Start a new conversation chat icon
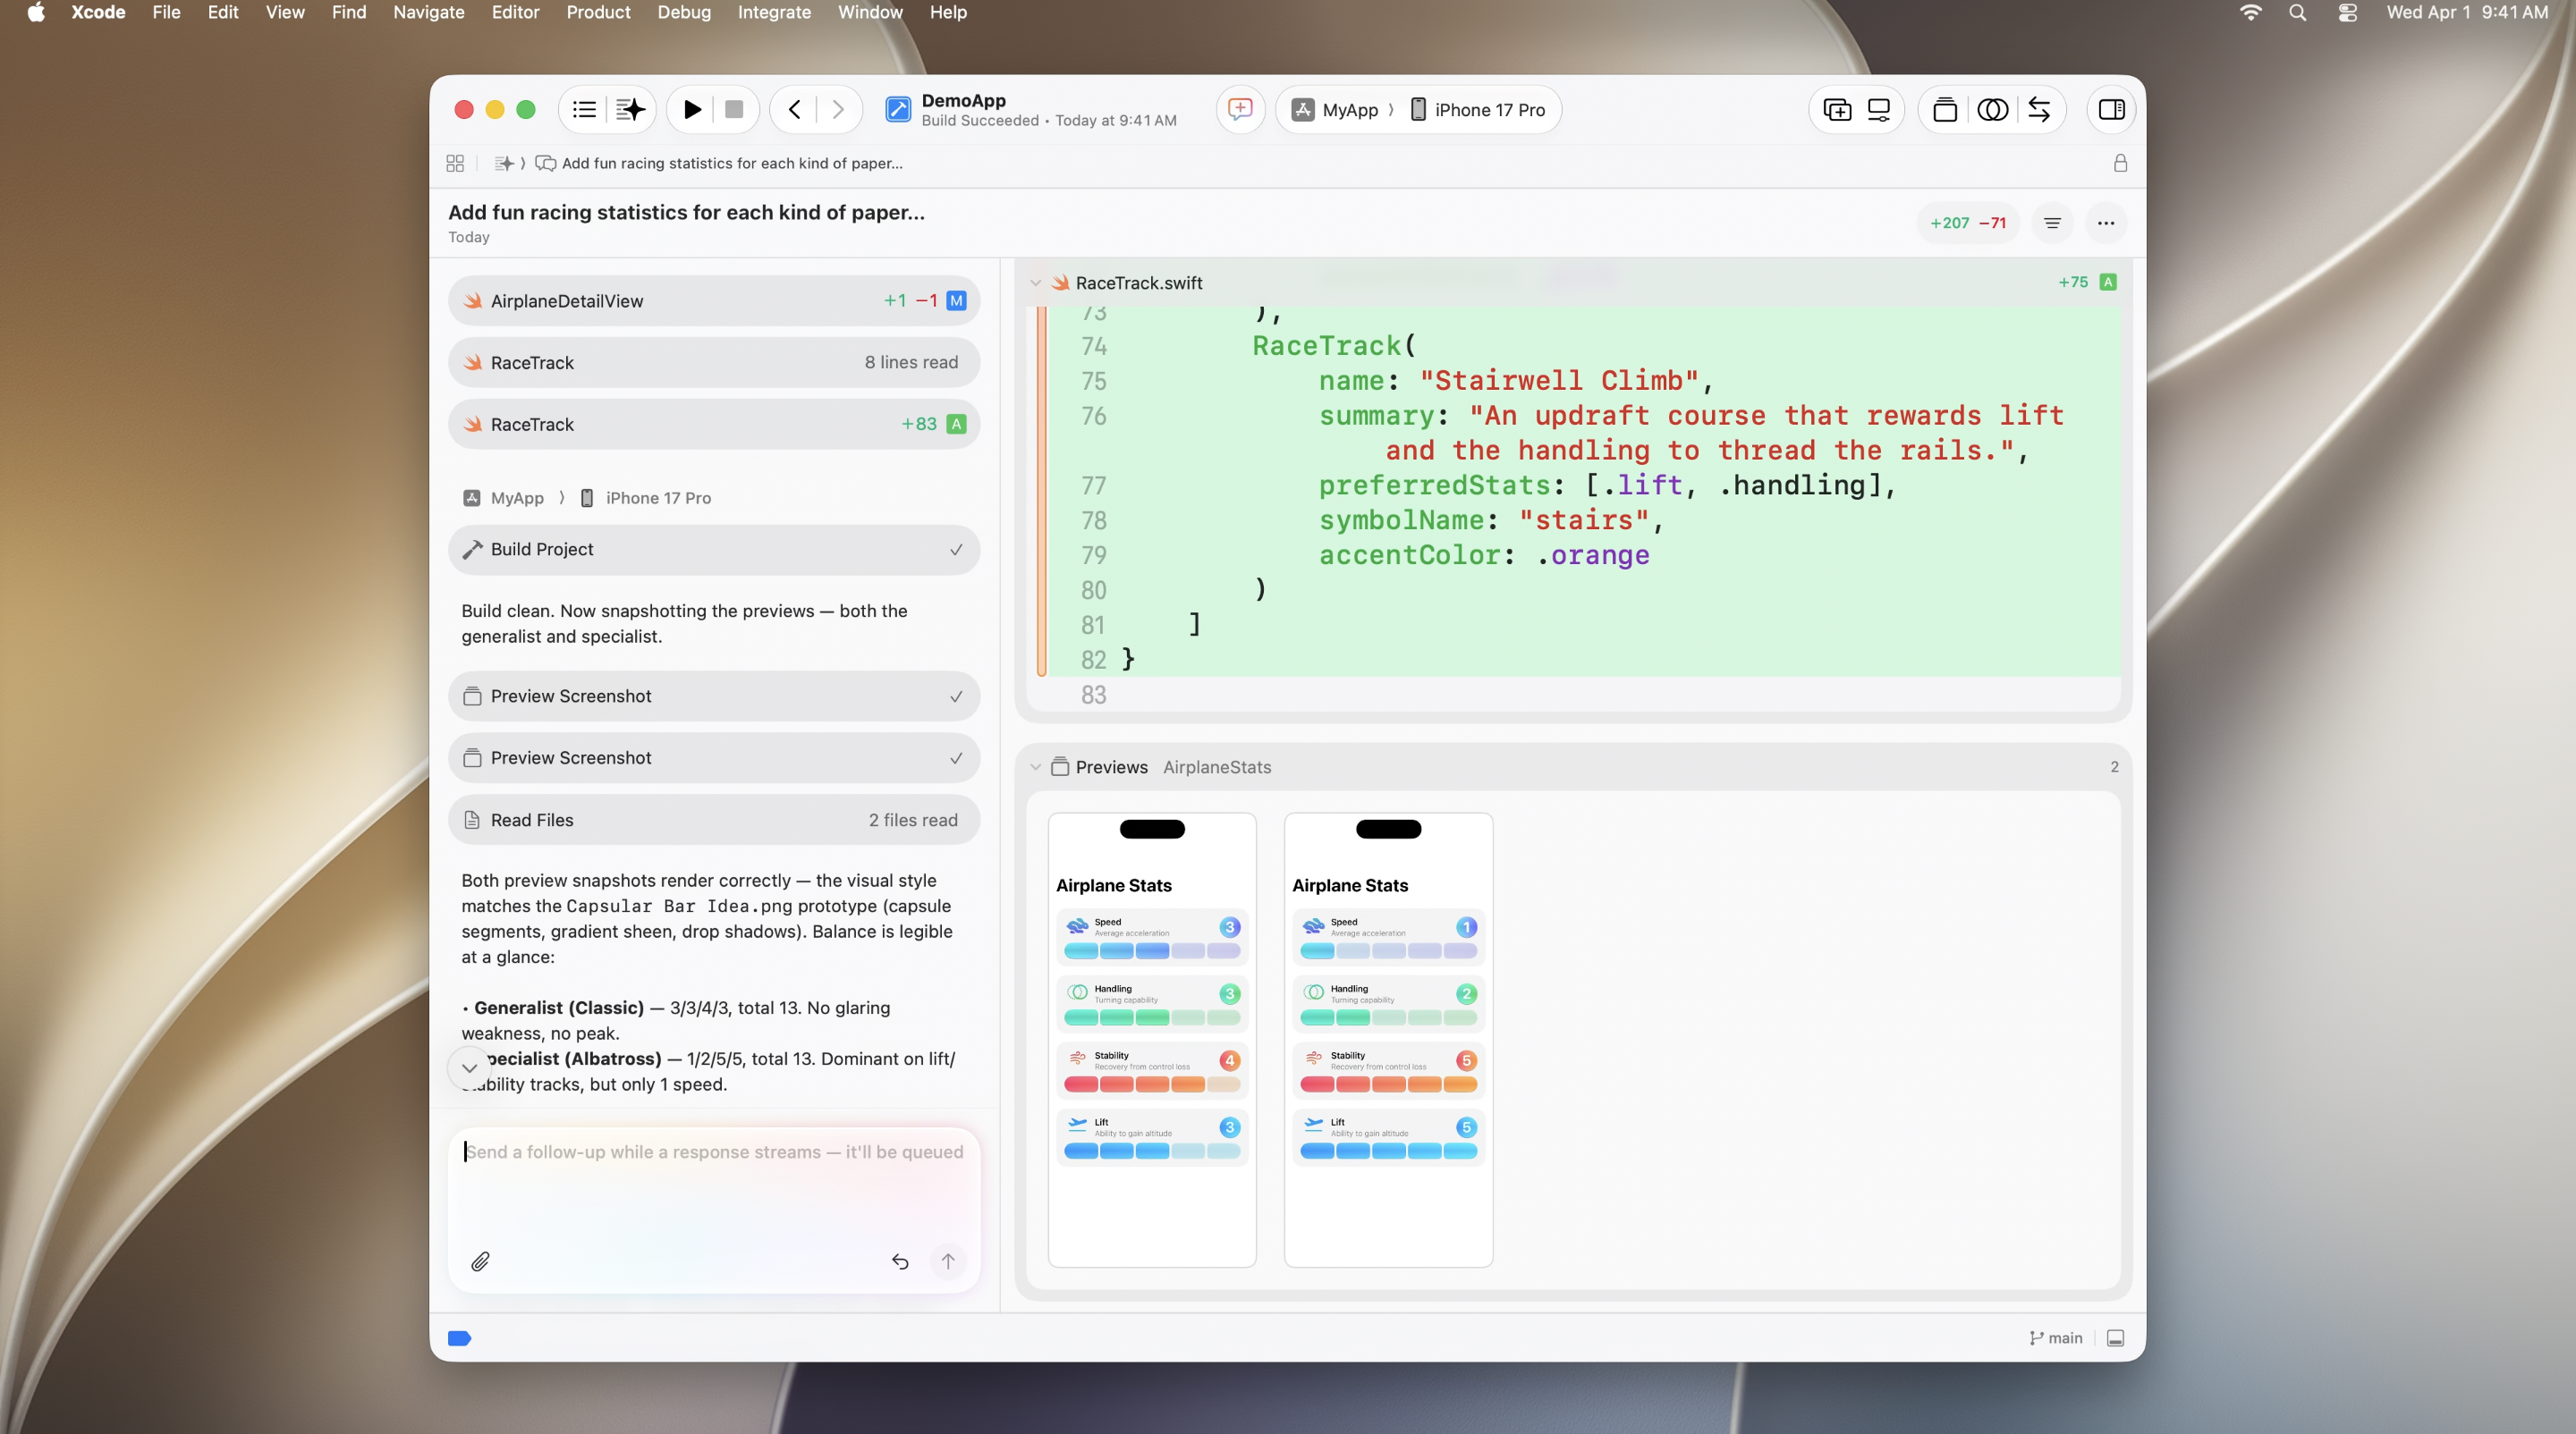 tap(1240, 109)
